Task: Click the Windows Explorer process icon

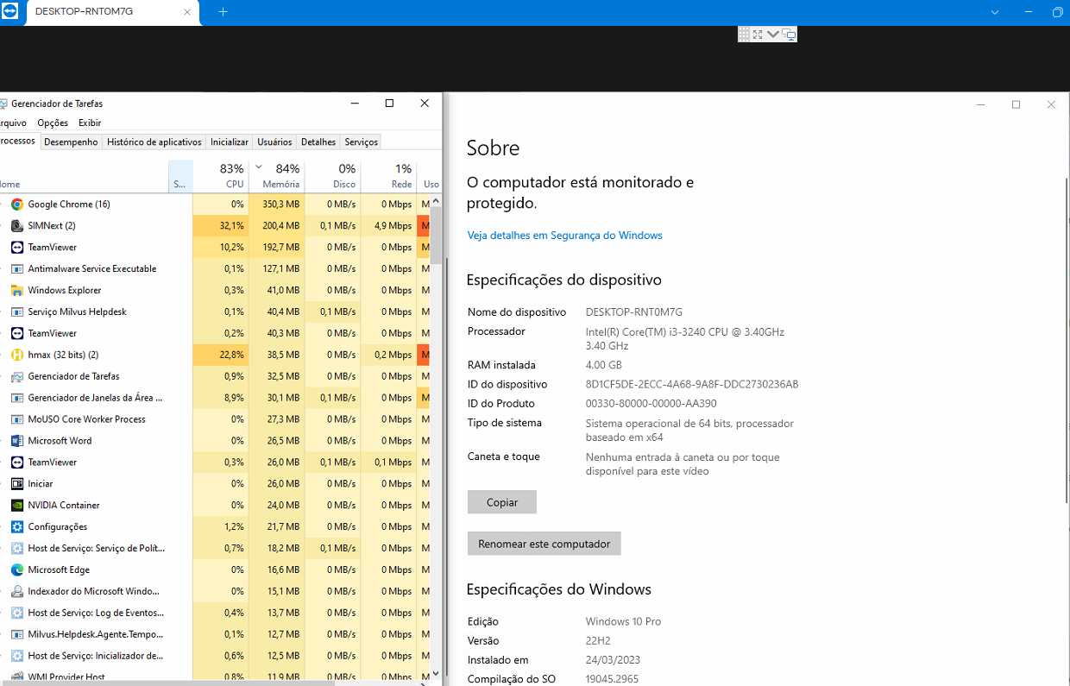Action: [x=17, y=291]
